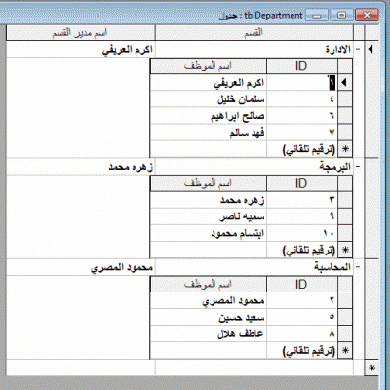Select the row selector for سعيد حسين
Screen dimensions: 390x390
tap(345, 317)
